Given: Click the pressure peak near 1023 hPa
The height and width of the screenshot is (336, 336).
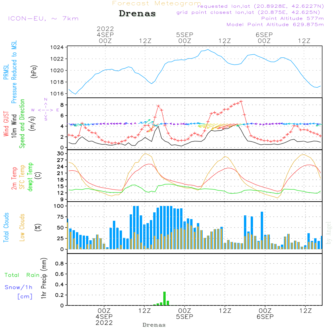Looking at the screenshot, I should click(208, 49).
